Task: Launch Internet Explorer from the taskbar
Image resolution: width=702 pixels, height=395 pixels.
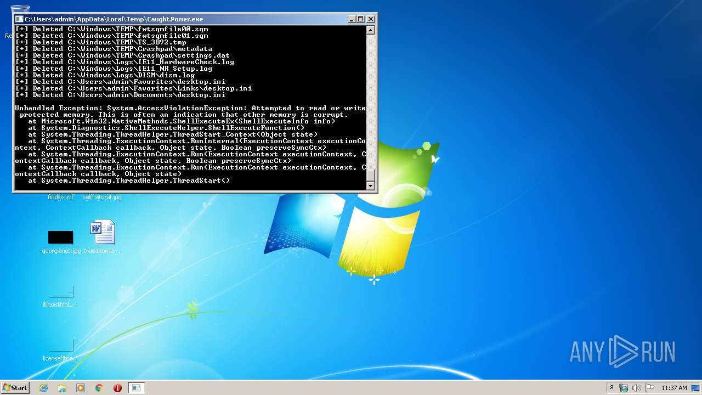Action: (x=44, y=388)
